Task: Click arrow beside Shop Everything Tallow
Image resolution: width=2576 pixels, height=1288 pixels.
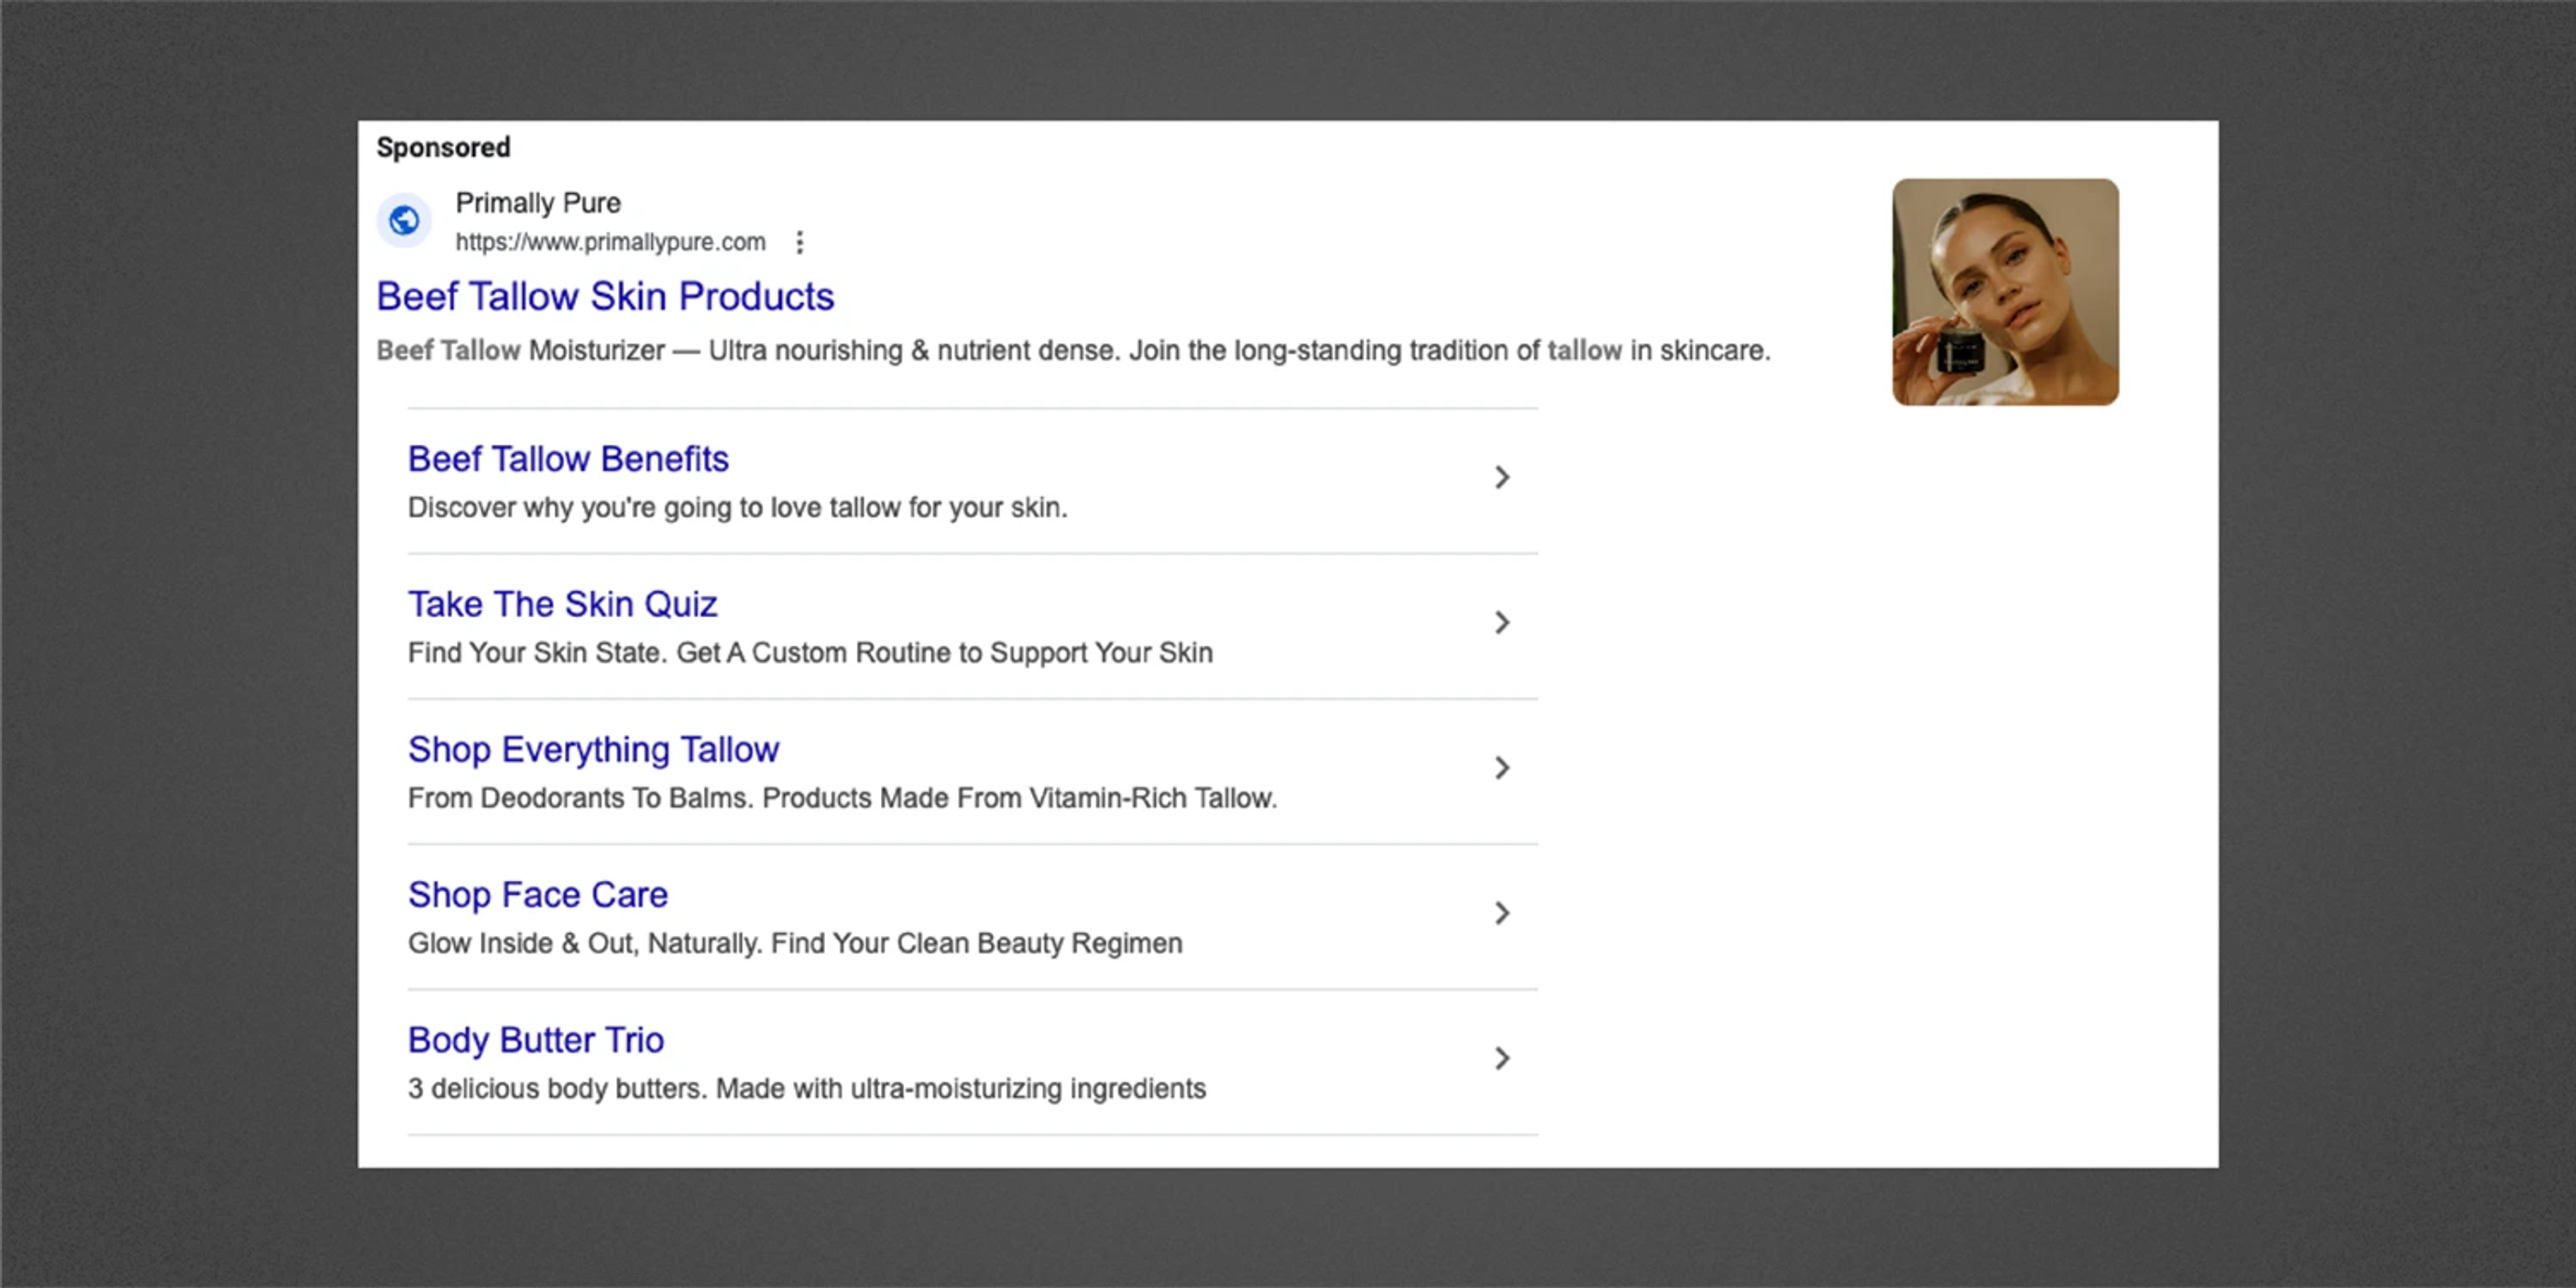Action: pyautogui.click(x=1501, y=768)
